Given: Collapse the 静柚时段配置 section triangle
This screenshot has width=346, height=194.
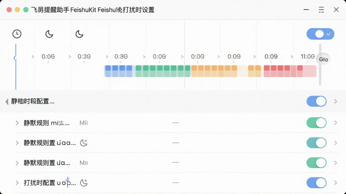Looking at the screenshot, I should (7, 101).
